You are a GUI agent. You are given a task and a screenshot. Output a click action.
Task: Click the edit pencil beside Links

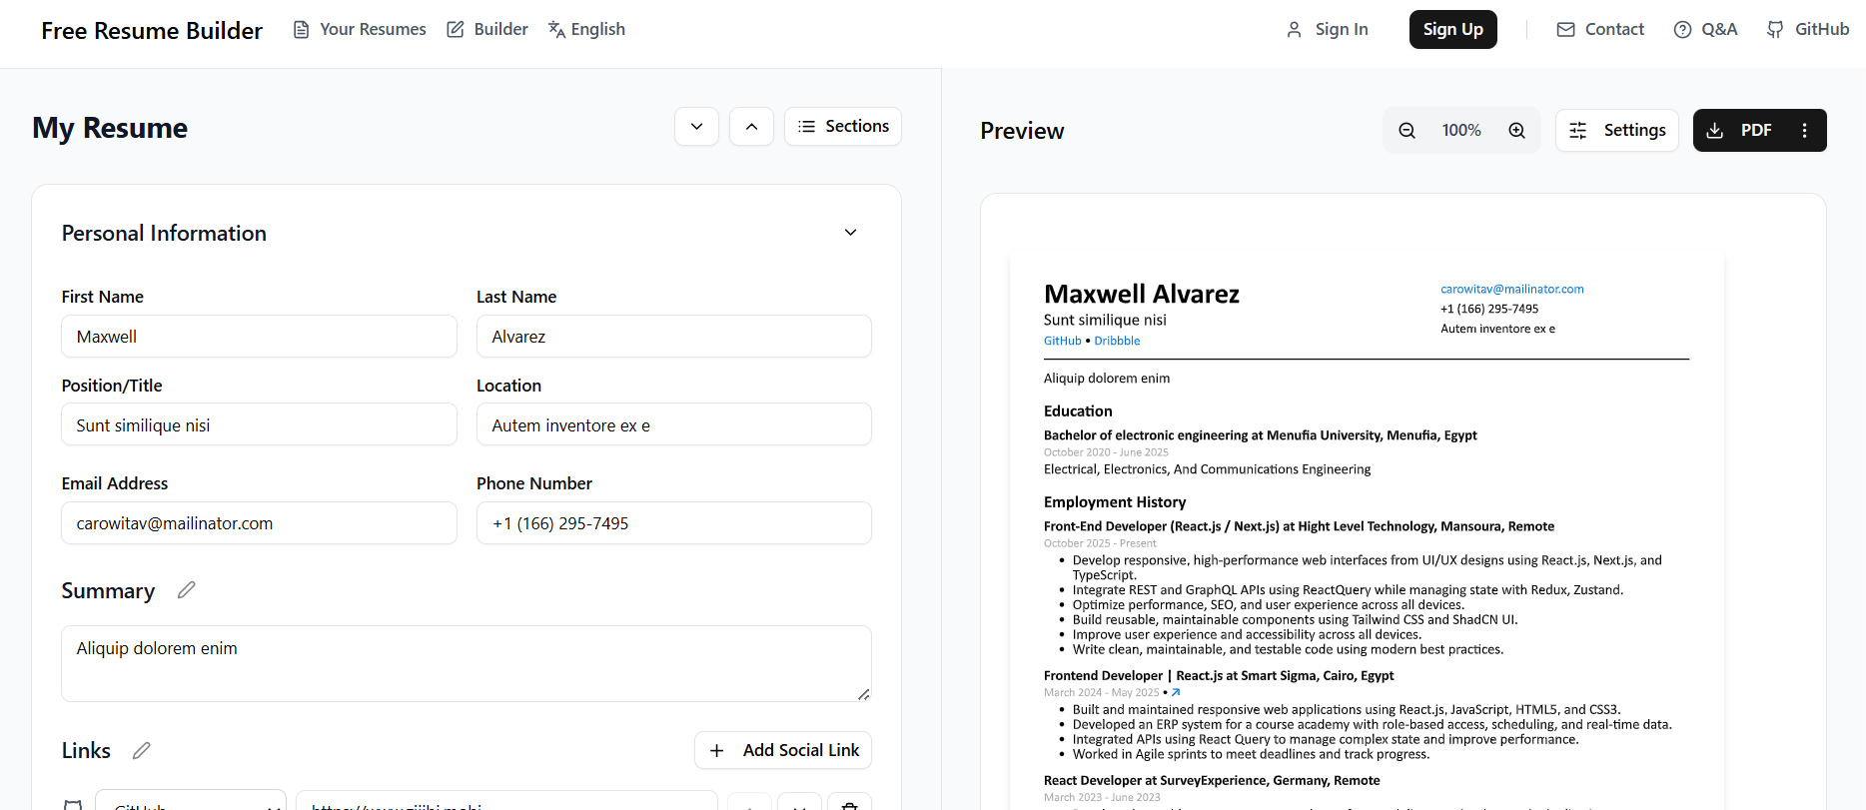pos(142,750)
